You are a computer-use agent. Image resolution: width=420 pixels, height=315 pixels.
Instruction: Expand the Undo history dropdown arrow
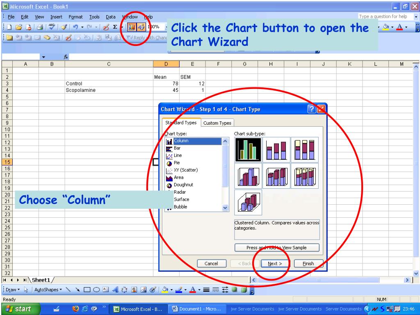click(82, 27)
